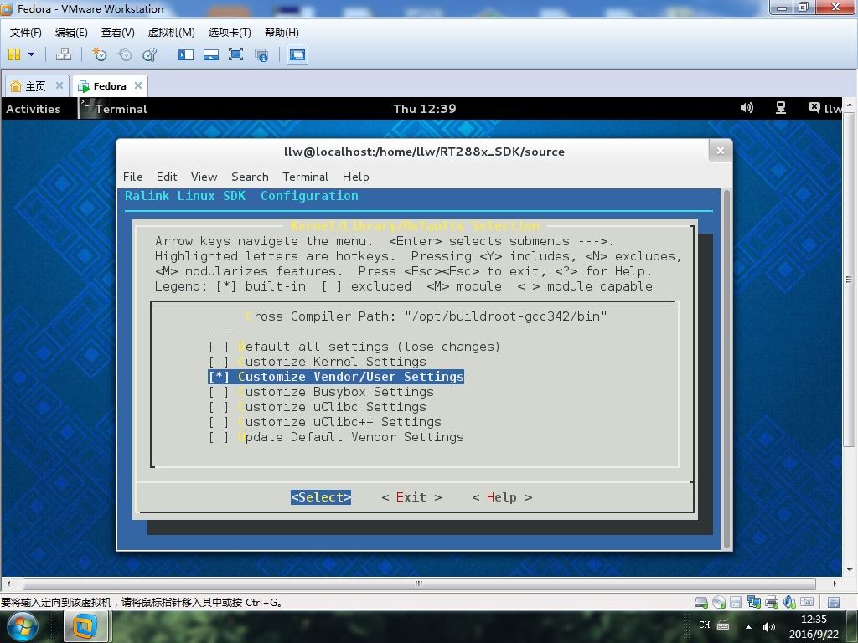The height and width of the screenshot is (643, 858).
Task: Click the GNOME volume icon
Action: click(x=747, y=108)
